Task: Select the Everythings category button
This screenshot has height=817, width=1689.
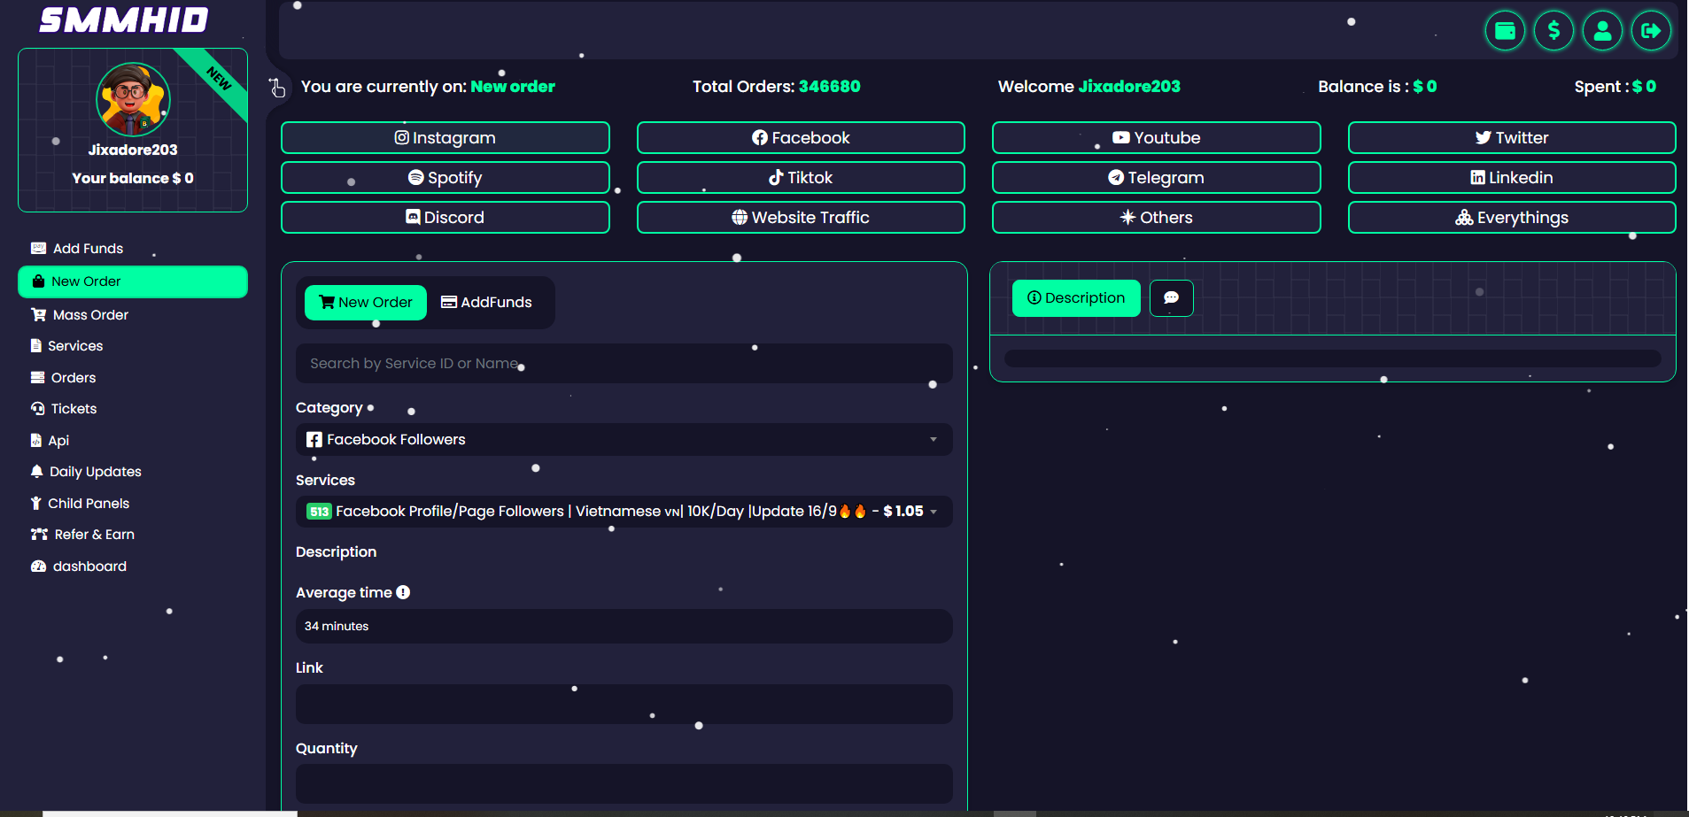Action: point(1512,217)
